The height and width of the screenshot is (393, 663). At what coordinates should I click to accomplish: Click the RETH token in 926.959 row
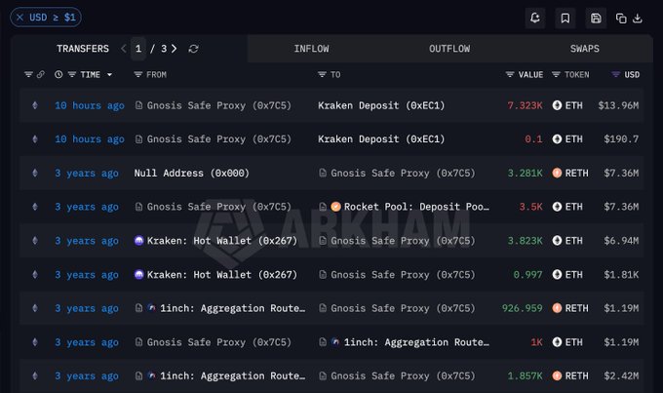[x=570, y=308]
